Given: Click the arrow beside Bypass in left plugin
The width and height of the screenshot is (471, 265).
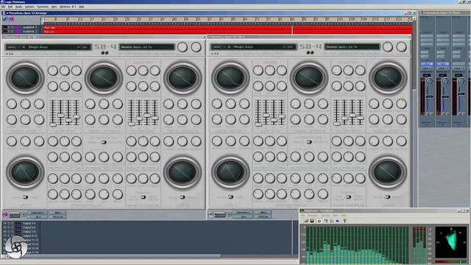Looking at the screenshot, I should (x=24, y=215).
